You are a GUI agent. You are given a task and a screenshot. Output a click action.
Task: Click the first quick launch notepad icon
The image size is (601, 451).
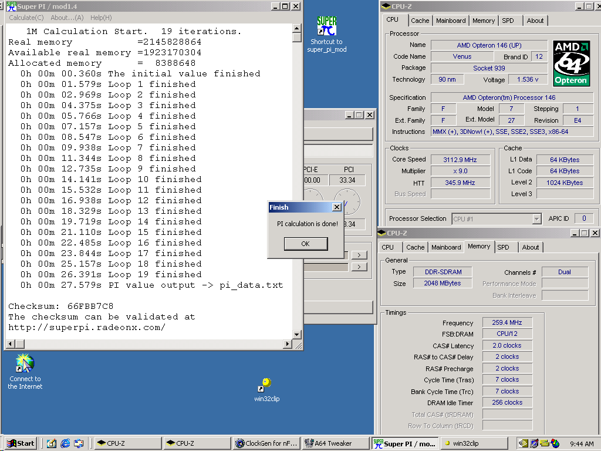(52, 443)
